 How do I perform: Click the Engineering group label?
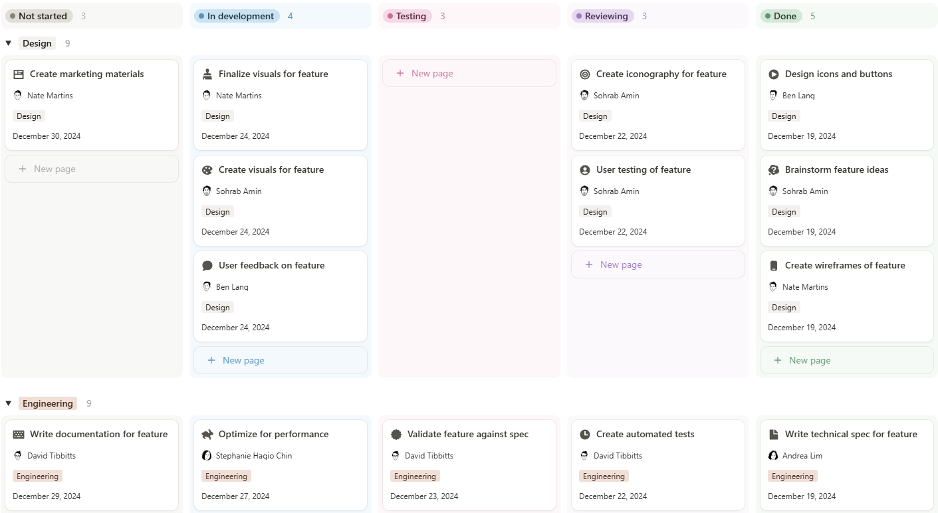(x=48, y=403)
